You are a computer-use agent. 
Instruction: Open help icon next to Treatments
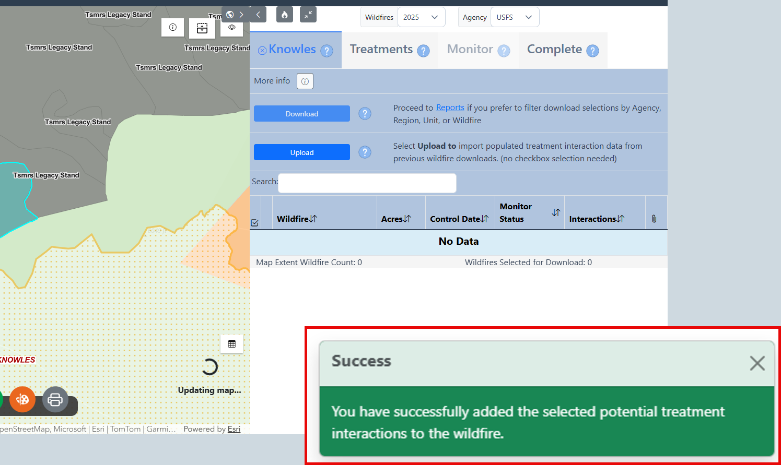click(424, 51)
